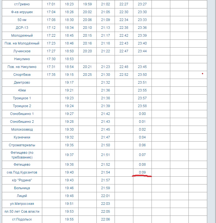The image size is (216, 223).
Task: Select the 21:47 time at Кузнечики
Action: (x=105, y=137)
